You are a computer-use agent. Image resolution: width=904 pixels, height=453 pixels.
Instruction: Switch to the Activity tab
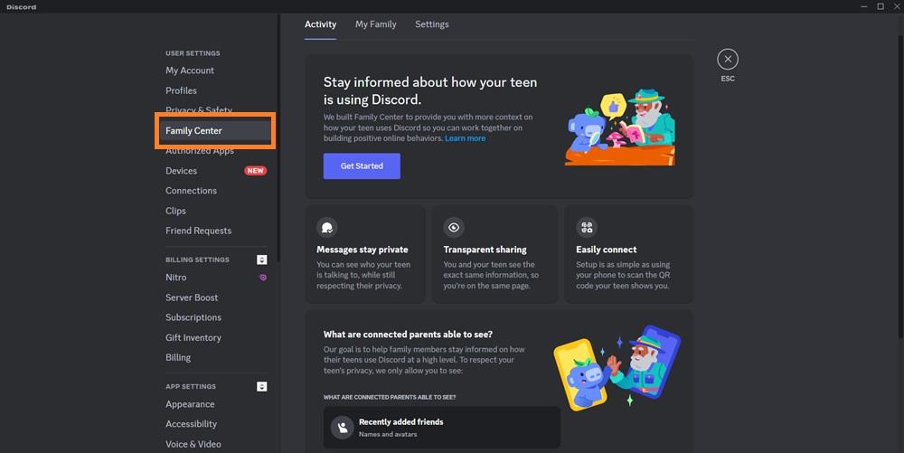click(321, 24)
